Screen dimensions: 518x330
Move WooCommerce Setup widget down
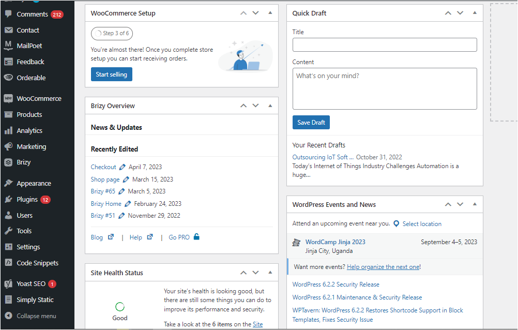(256, 13)
